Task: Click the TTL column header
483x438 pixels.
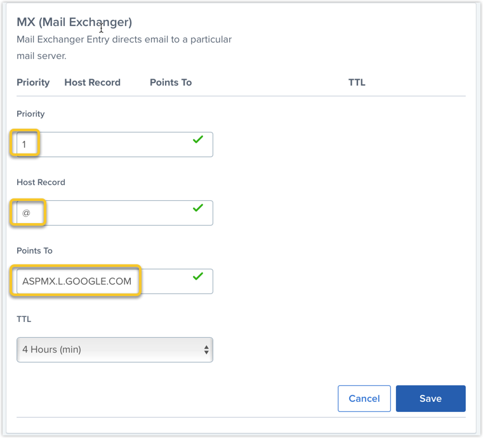Action: tap(357, 82)
